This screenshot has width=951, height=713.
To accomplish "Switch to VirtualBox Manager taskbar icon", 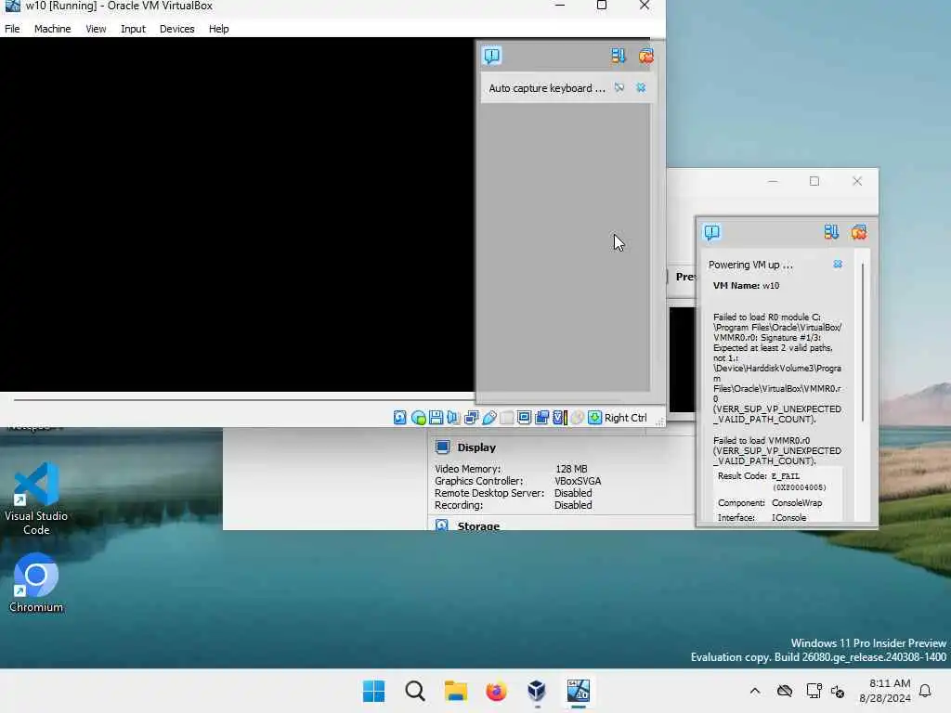I will click(x=537, y=691).
